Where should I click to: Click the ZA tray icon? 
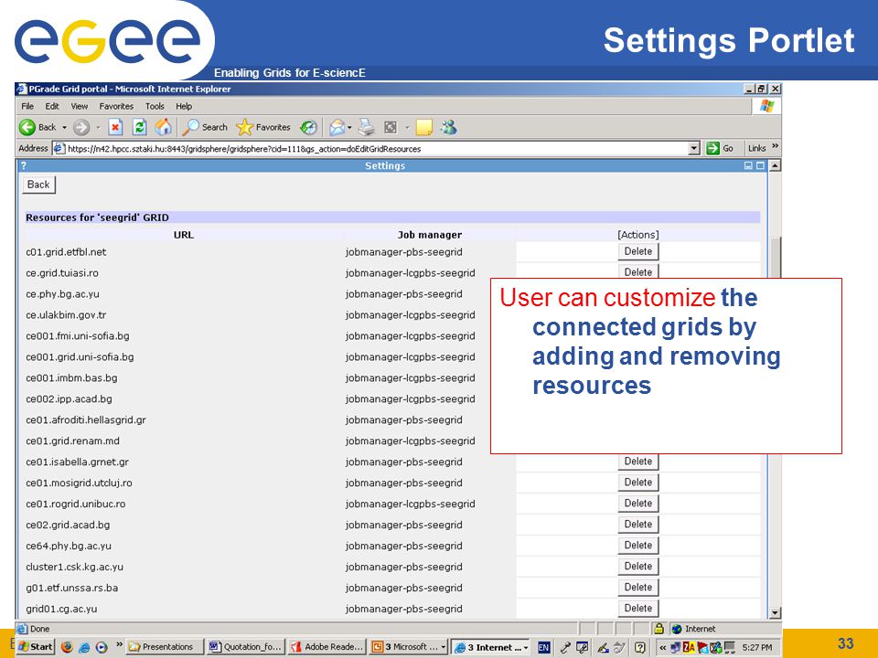point(689,647)
